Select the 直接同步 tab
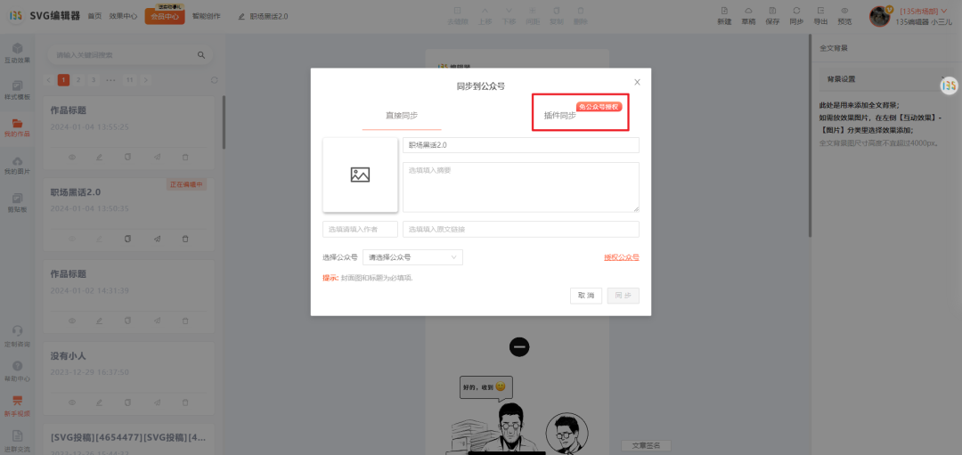The width and height of the screenshot is (962, 455). point(401,116)
